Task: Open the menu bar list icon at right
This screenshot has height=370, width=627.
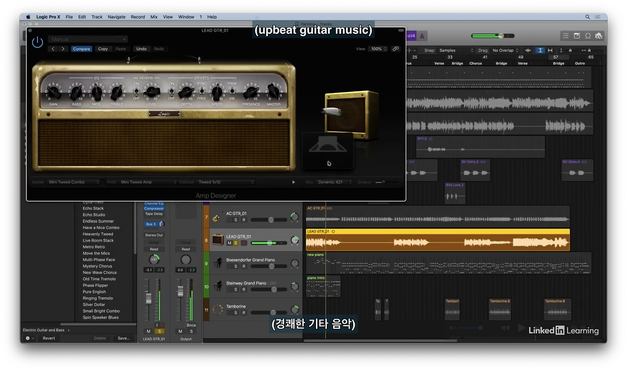Action: (599, 17)
